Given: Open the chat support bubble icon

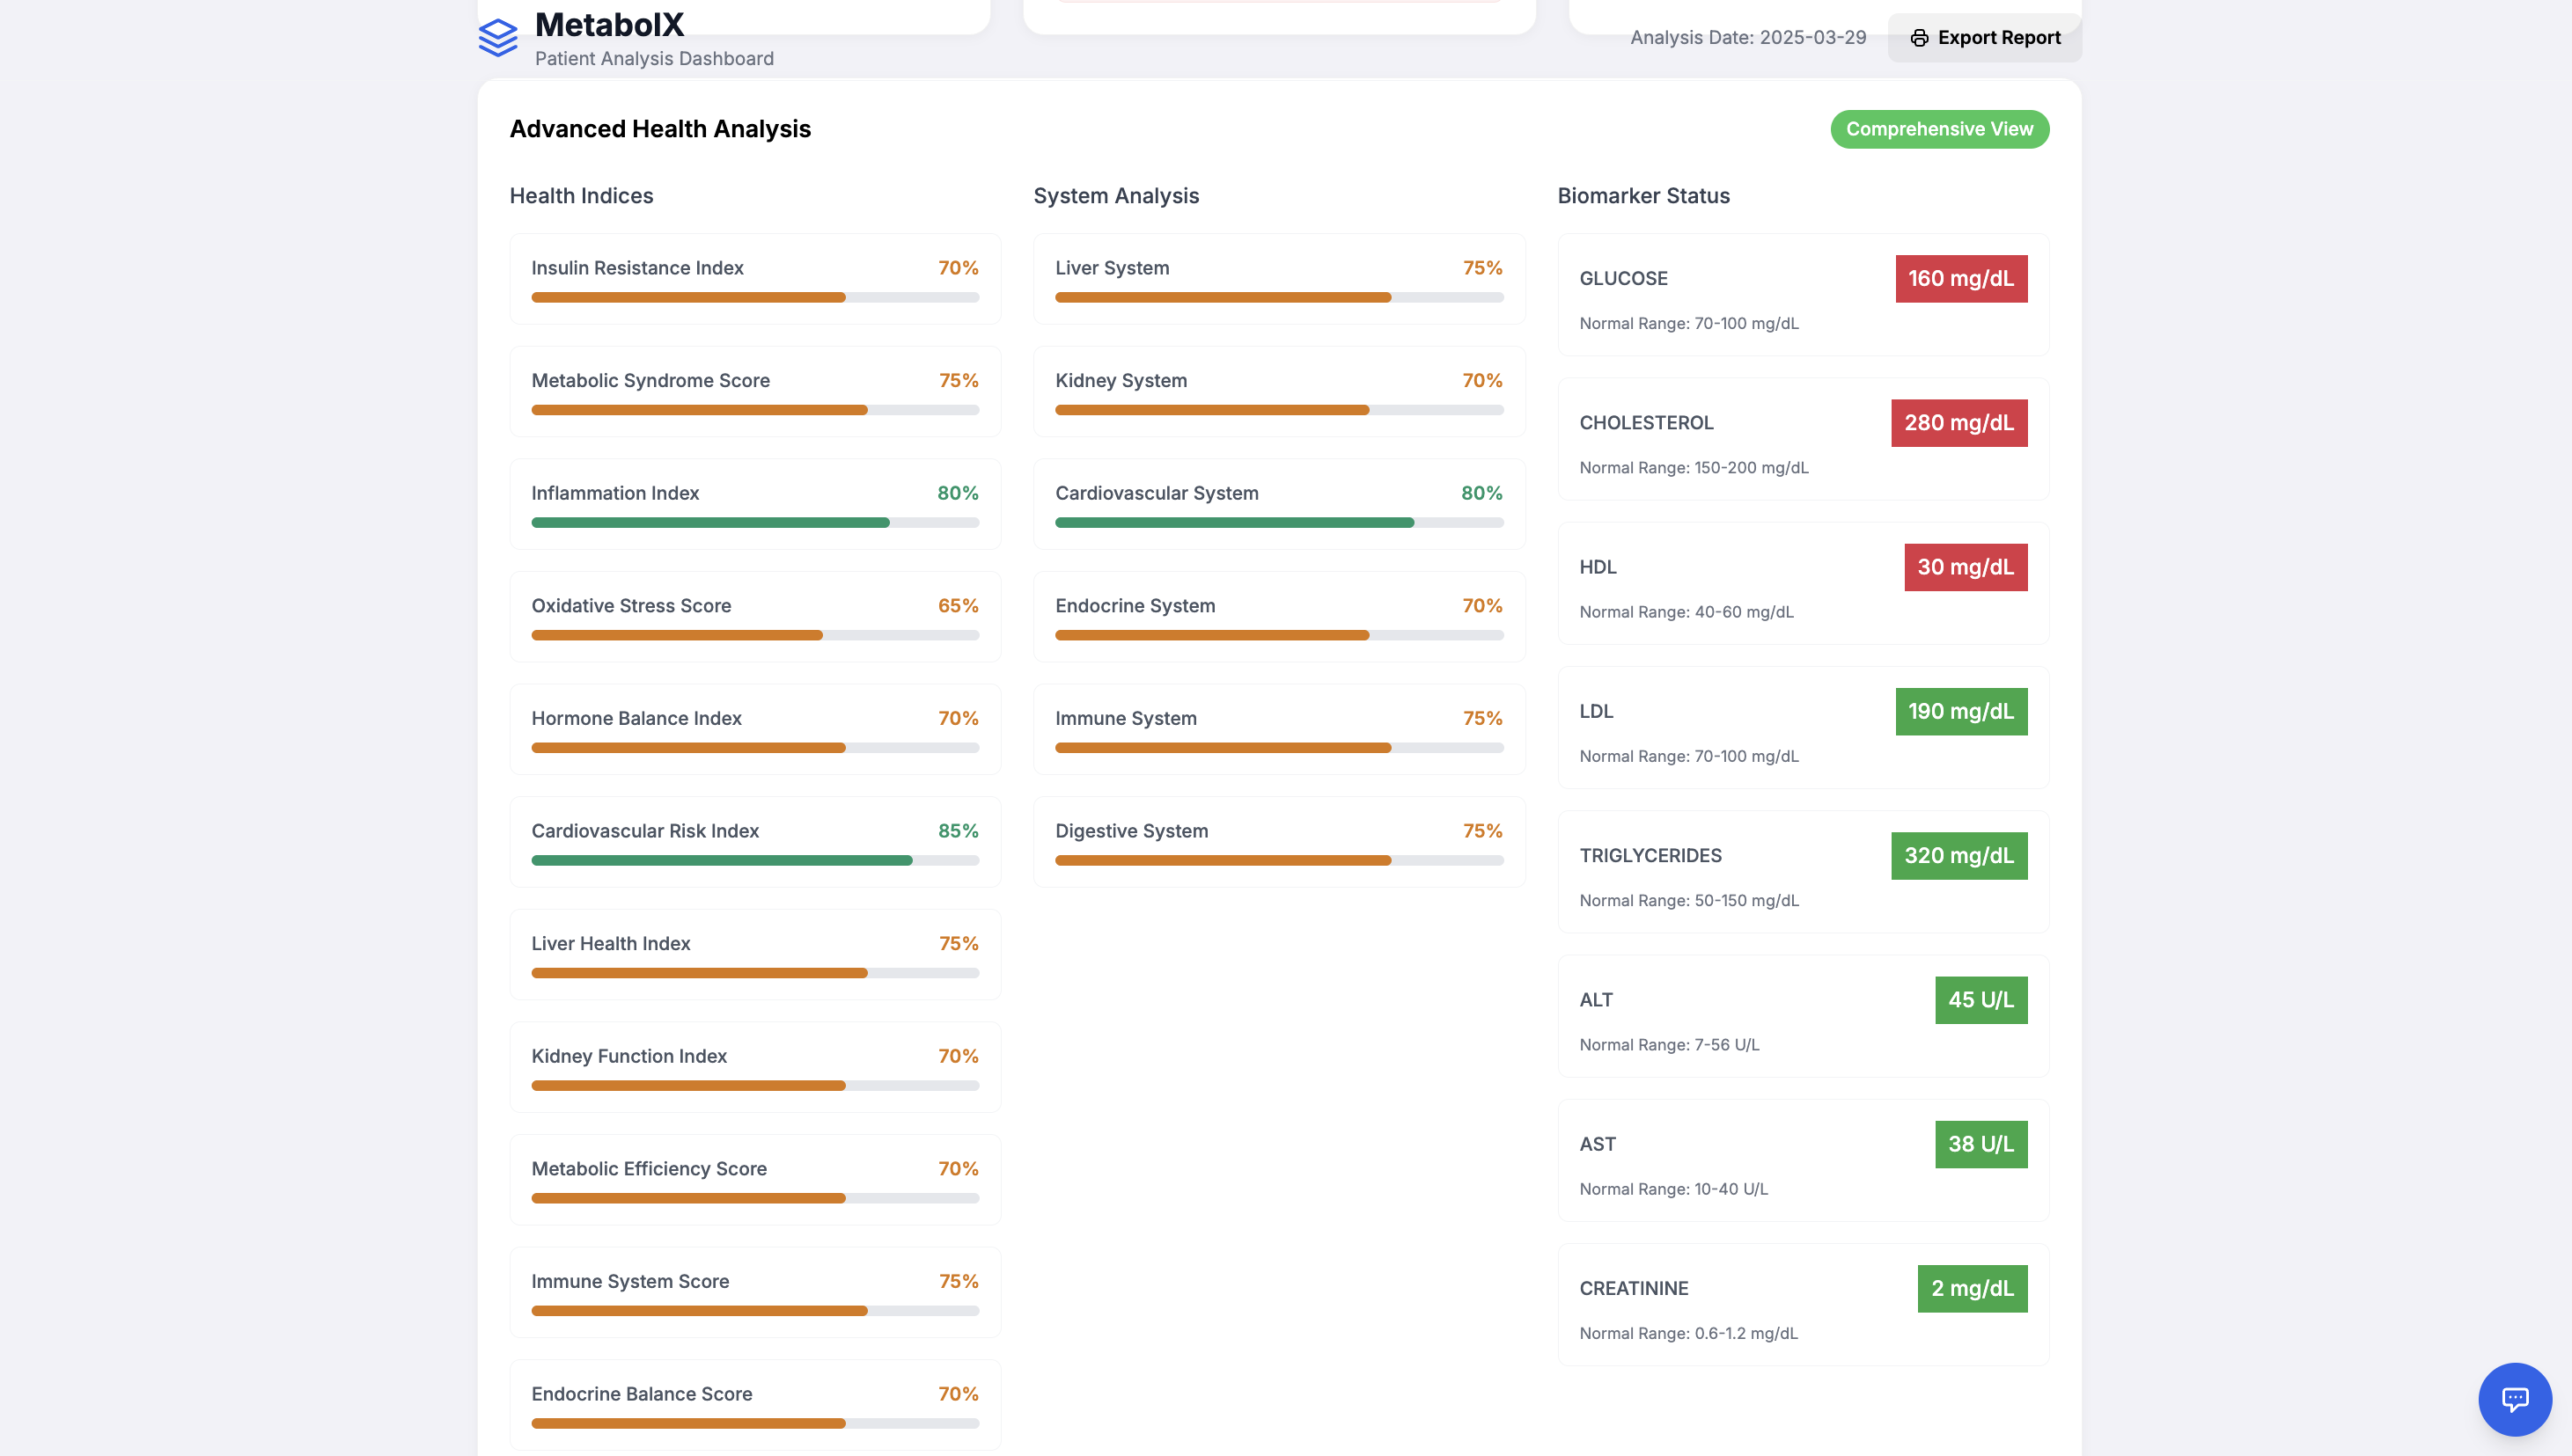Looking at the screenshot, I should pos(2514,1398).
